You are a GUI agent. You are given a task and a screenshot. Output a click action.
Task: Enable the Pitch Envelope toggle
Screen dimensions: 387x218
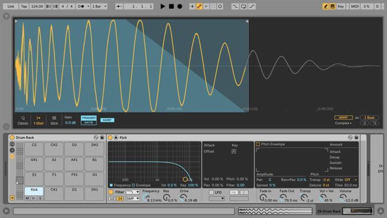(x=258, y=144)
